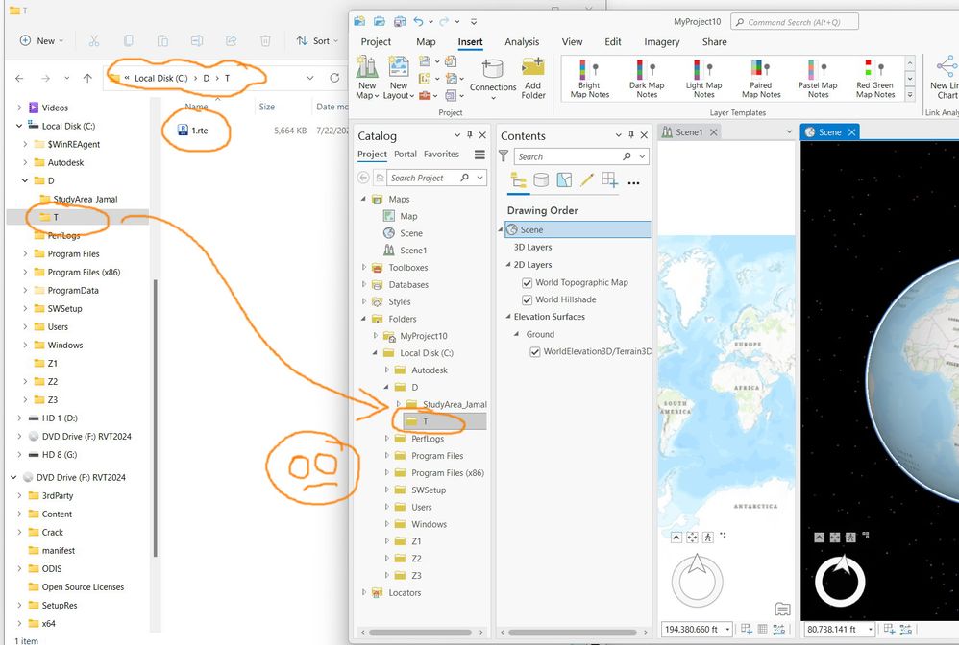The image size is (959, 645).
Task: Uncheck the World Hillshade layer
Action: coord(527,299)
